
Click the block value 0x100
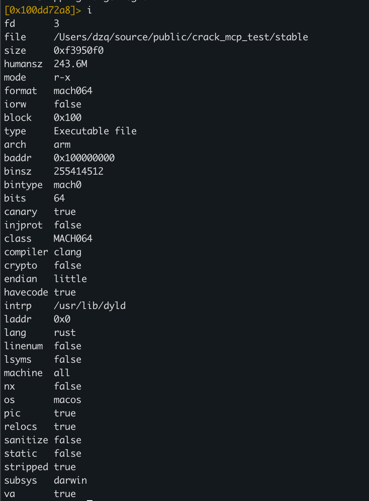tap(68, 118)
